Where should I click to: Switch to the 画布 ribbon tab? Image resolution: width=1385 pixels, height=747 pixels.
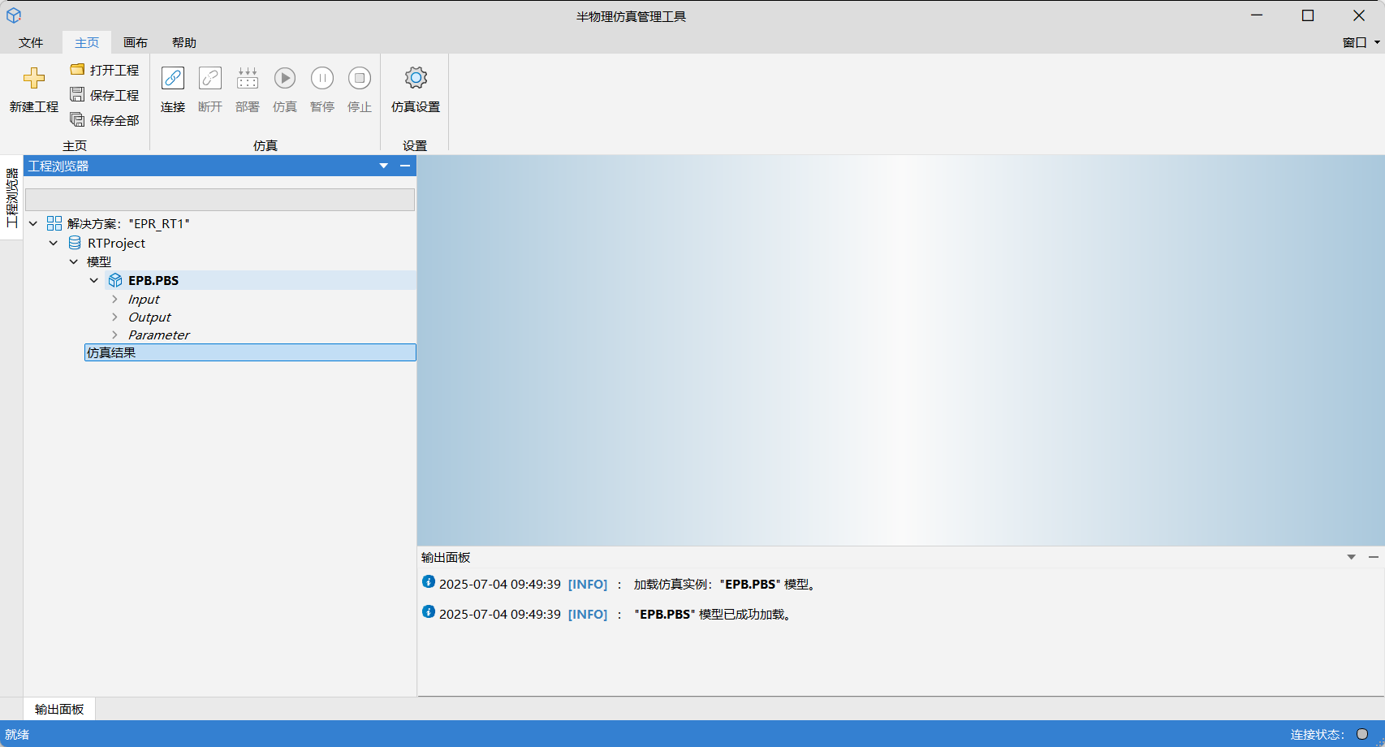pos(136,42)
